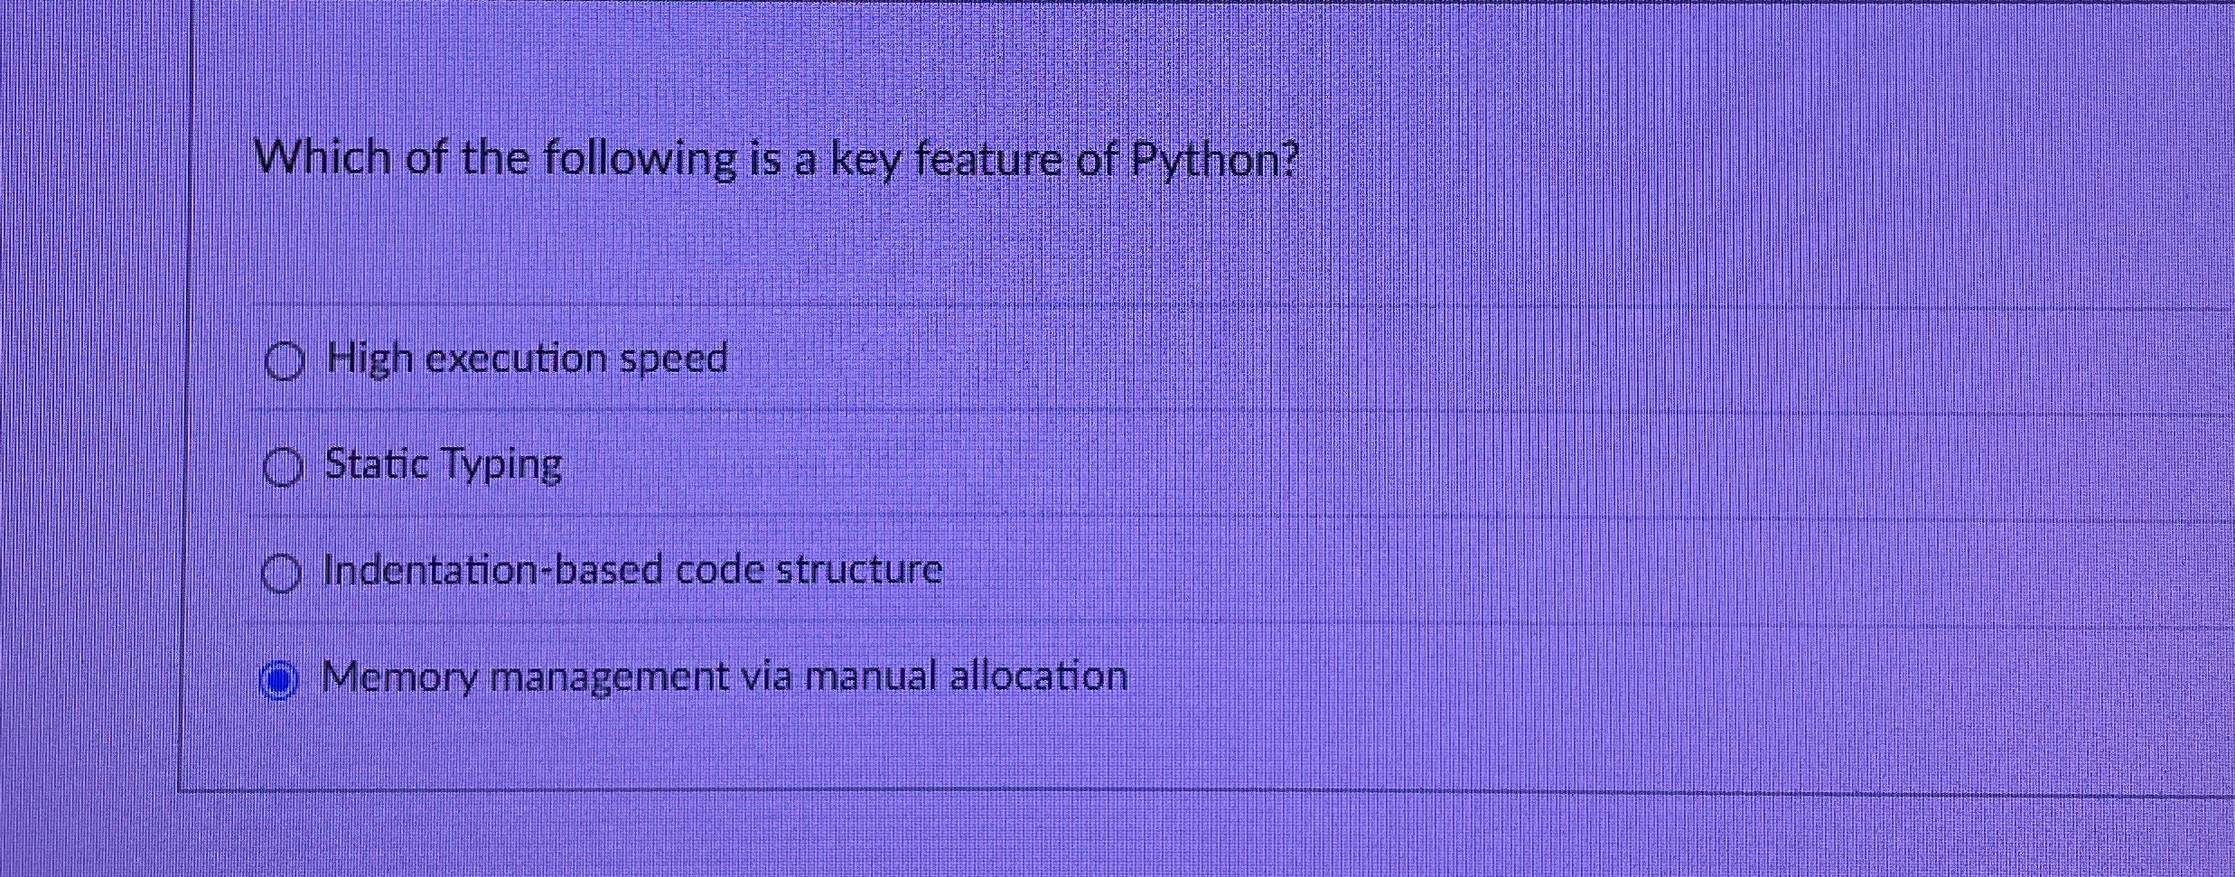This screenshot has height=877, width=2235.
Task: Choose Indentation-based code structure option
Action: pos(281,571)
